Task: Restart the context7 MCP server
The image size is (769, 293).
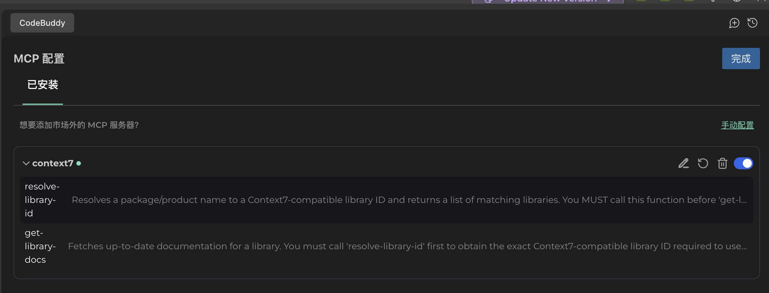Action: click(x=703, y=163)
